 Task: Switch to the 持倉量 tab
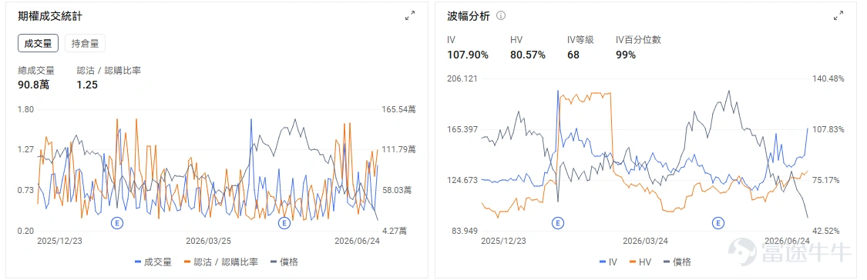(x=85, y=43)
